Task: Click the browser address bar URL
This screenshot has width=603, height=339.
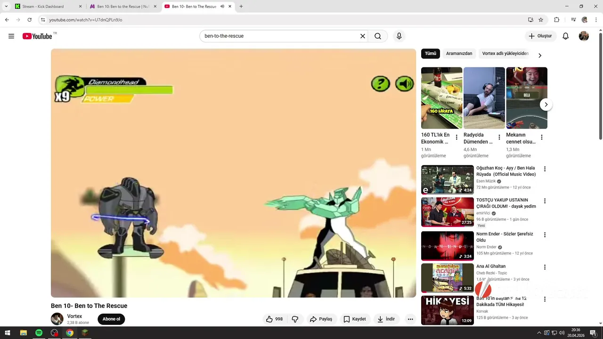Action: (86, 20)
